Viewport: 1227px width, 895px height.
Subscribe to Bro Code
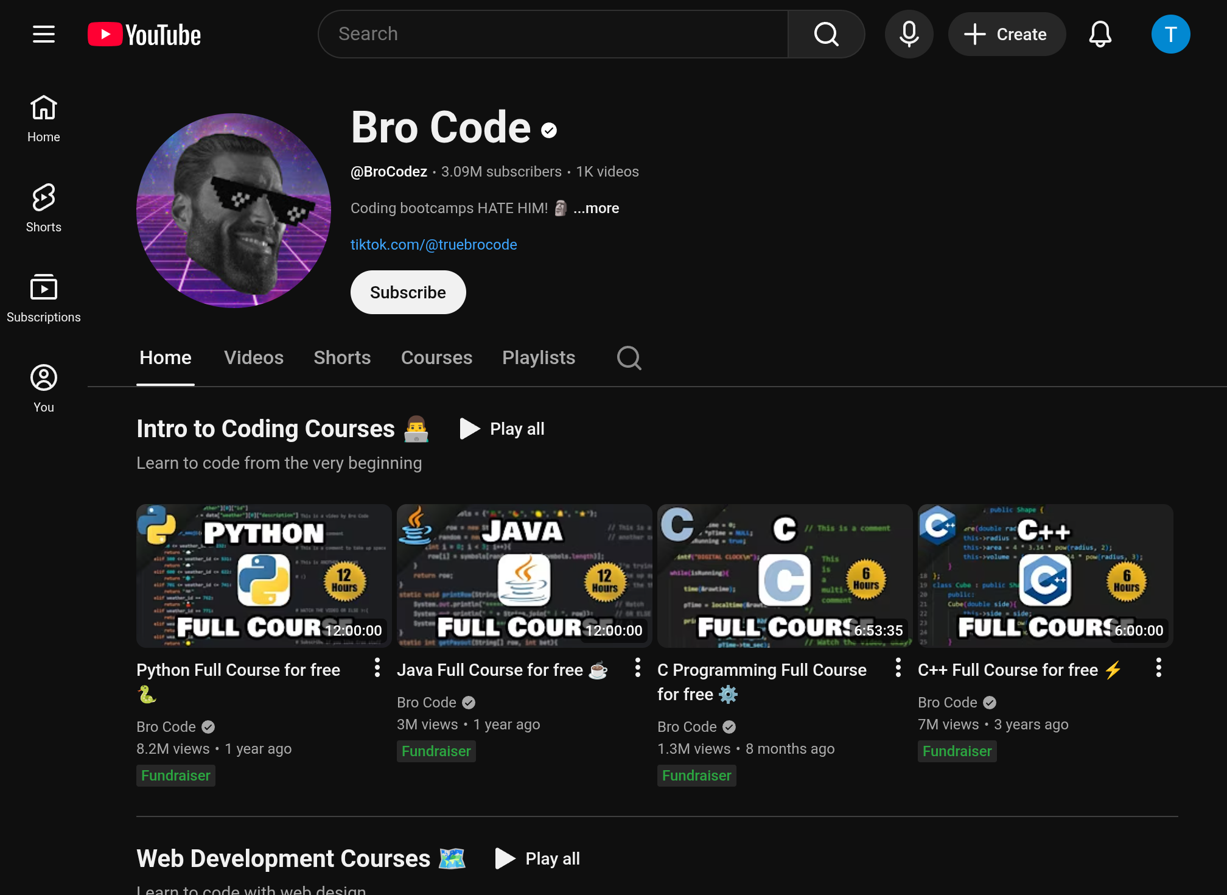[408, 292]
